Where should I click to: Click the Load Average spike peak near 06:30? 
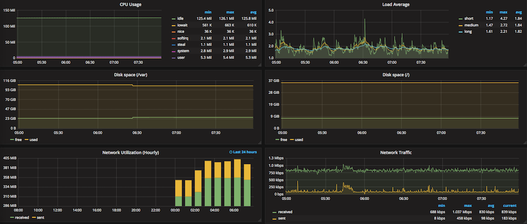coord(364,20)
